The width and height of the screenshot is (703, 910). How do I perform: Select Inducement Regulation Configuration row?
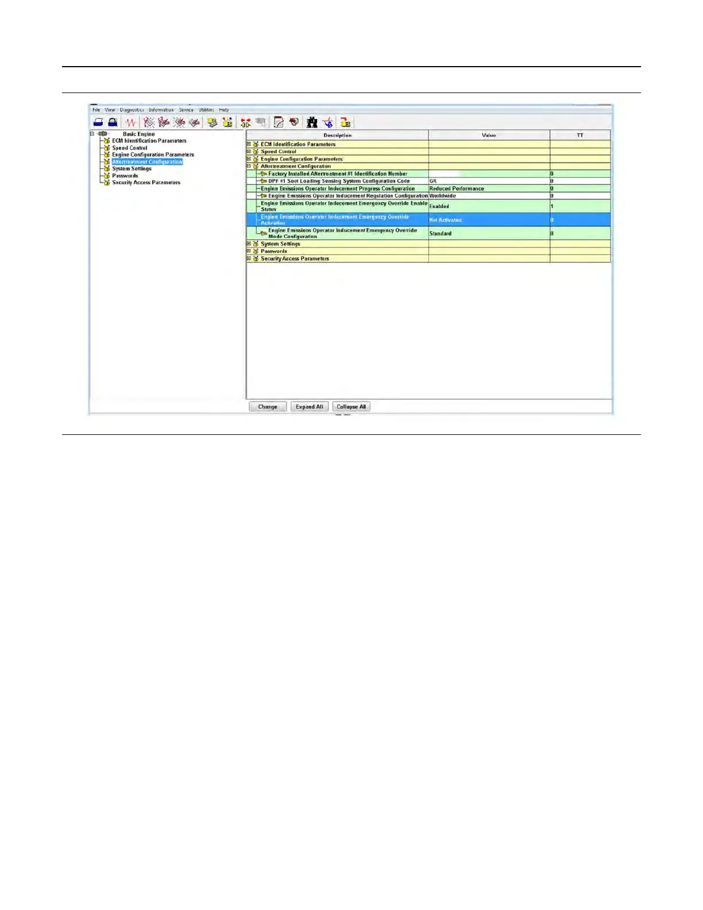tap(428, 196)
